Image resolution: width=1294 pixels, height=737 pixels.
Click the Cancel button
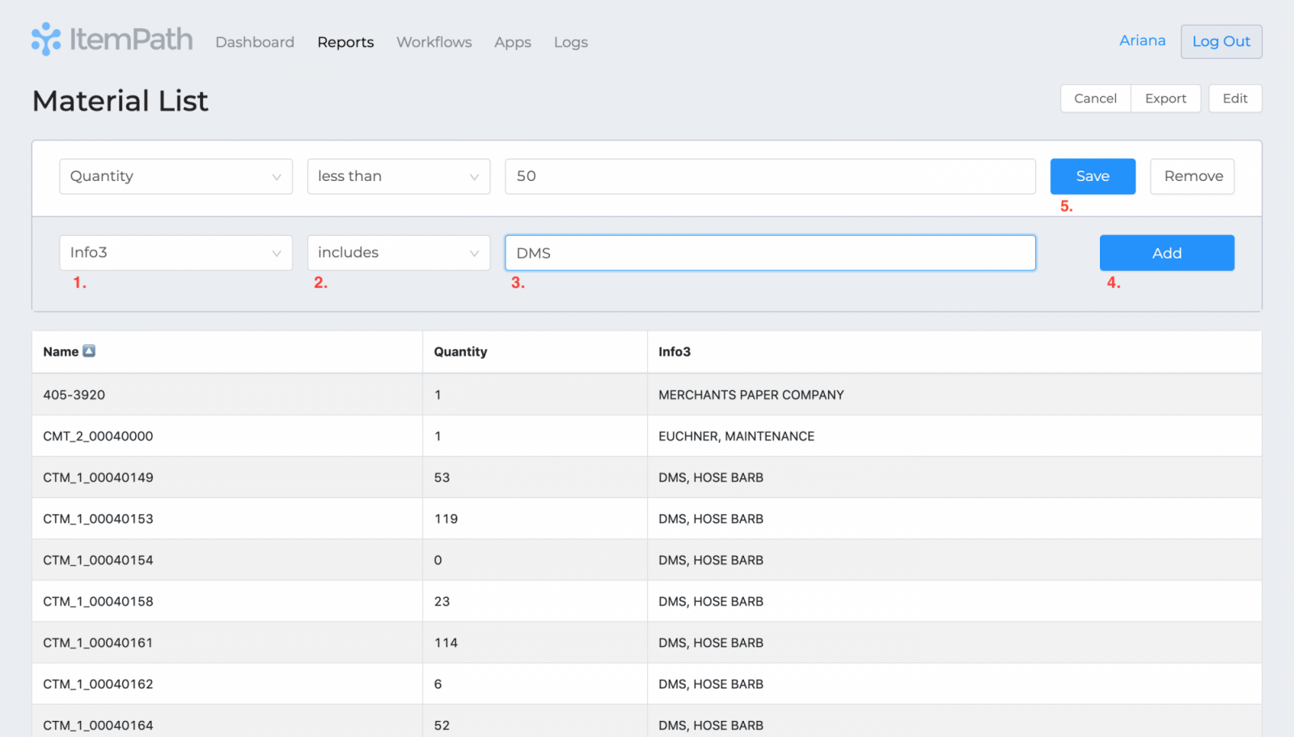click(x=1095, y=99)
